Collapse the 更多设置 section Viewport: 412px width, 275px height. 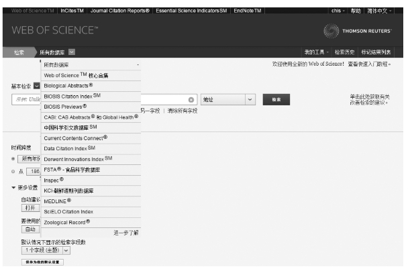coord(14,187)
